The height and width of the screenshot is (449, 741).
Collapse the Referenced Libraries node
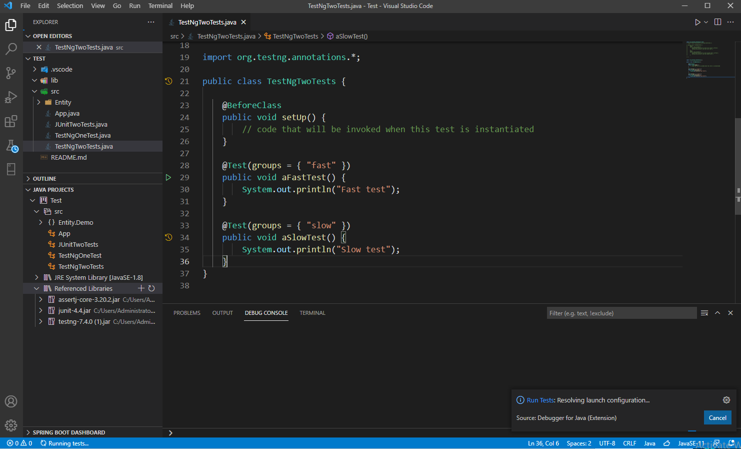(36, 289)
